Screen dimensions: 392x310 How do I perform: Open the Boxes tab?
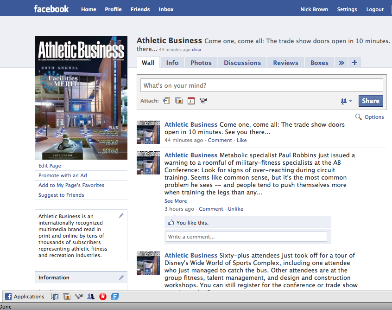(x=319, y=63)
